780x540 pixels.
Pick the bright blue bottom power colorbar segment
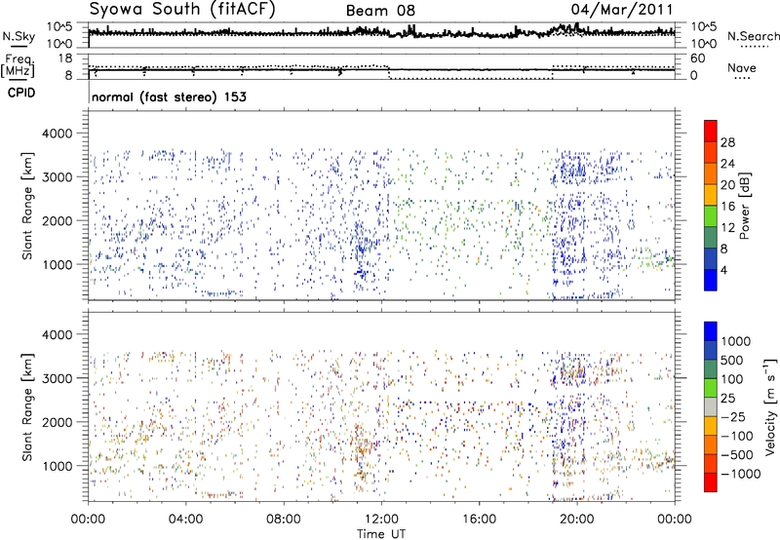click(x=711, y=280)
